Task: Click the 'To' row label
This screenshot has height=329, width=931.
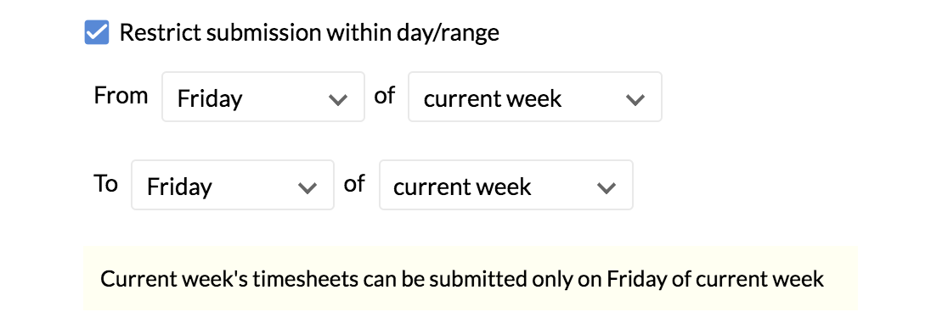Action: 105,184
